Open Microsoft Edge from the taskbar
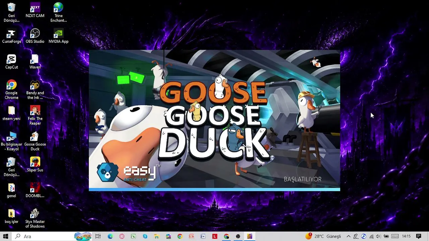 (x=110, y=236)
